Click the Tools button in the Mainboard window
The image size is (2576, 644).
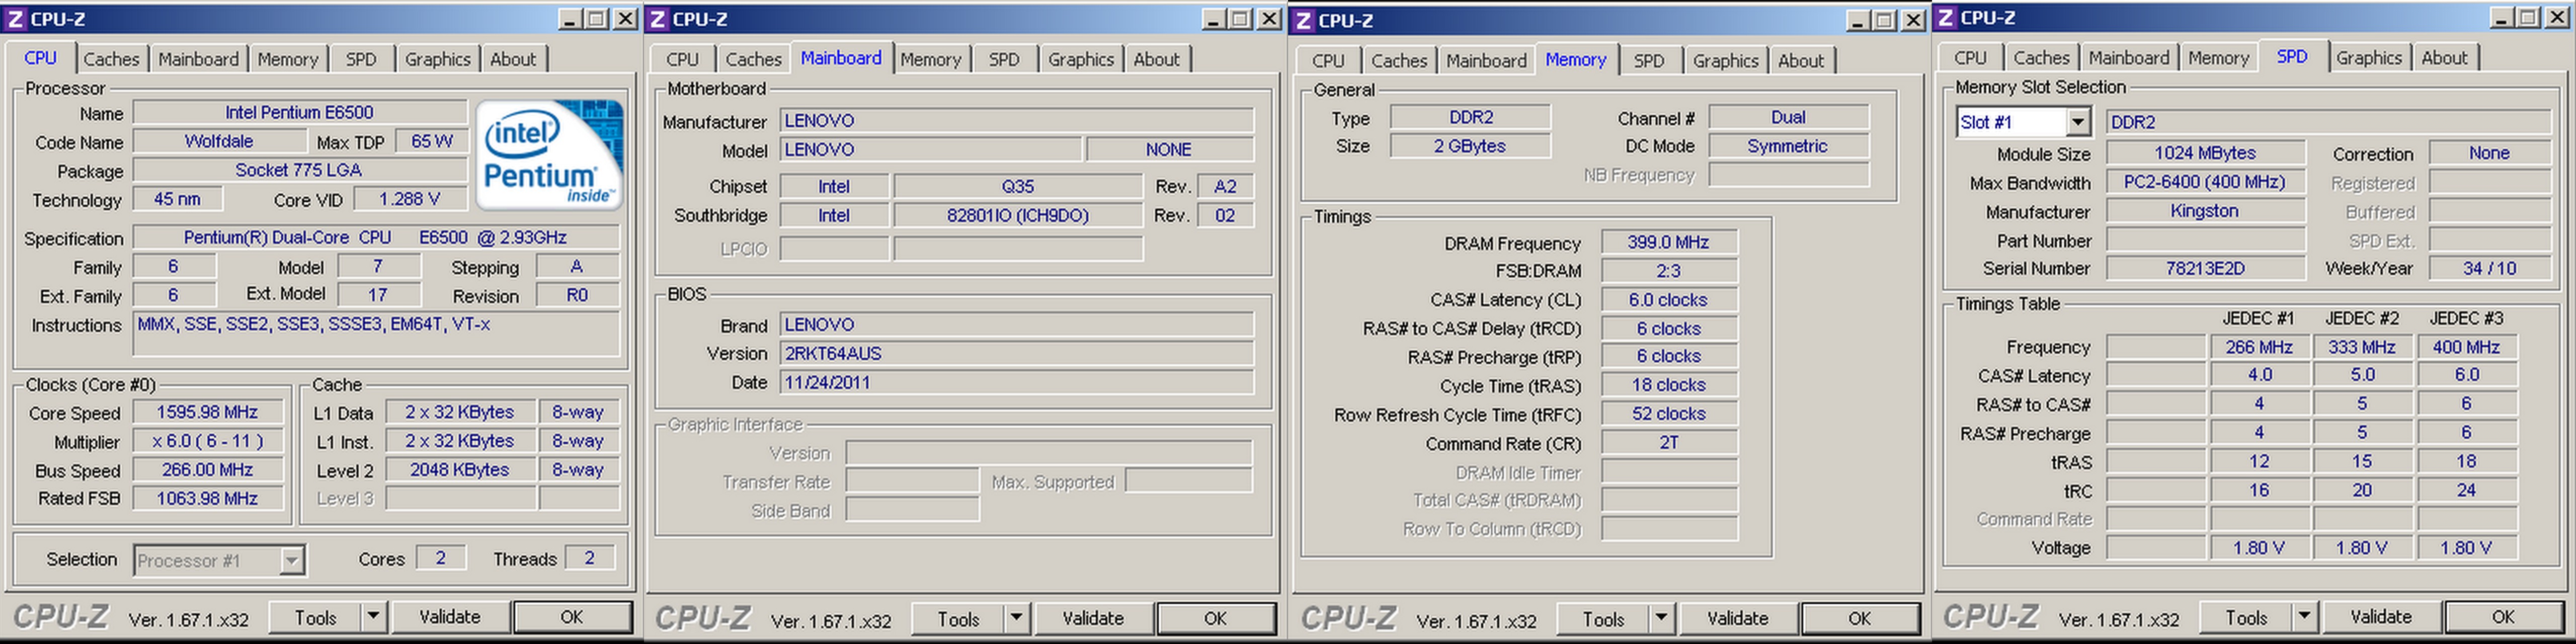pyautogui.click(x=957, y=618)
